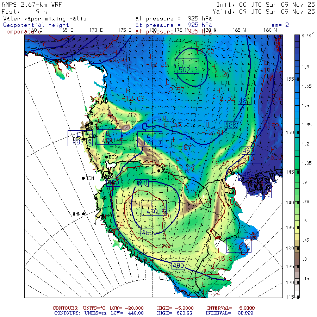Click the ".75" colorbar tick label
Image resolution: width=317 pixels, height=317 pixels.
click(305, 201)
